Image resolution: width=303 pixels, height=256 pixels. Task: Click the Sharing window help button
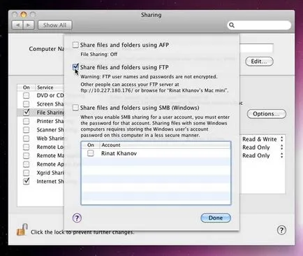click(x=281, y=230)
